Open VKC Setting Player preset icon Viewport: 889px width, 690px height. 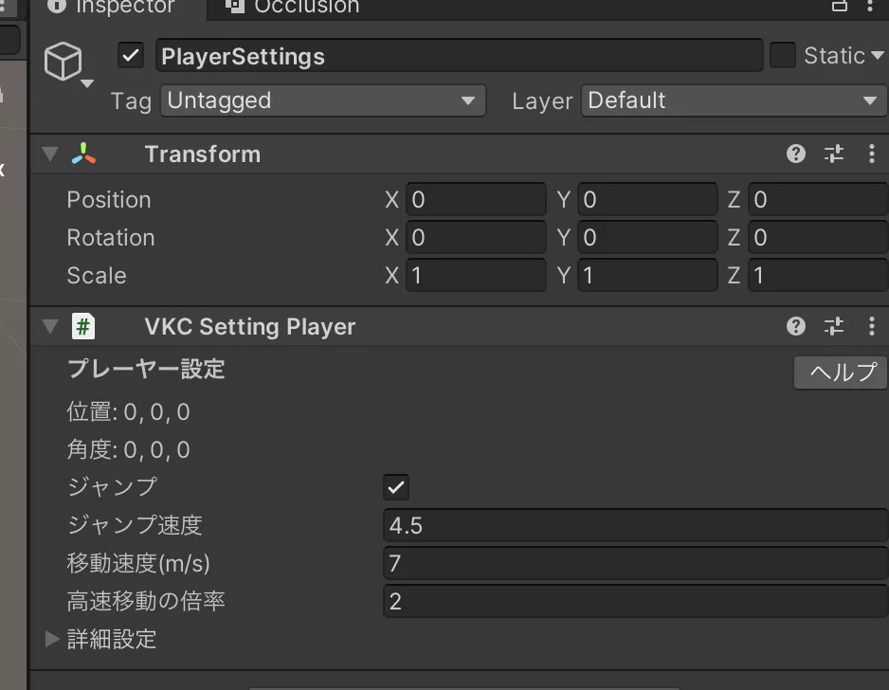tap(834, 327)
